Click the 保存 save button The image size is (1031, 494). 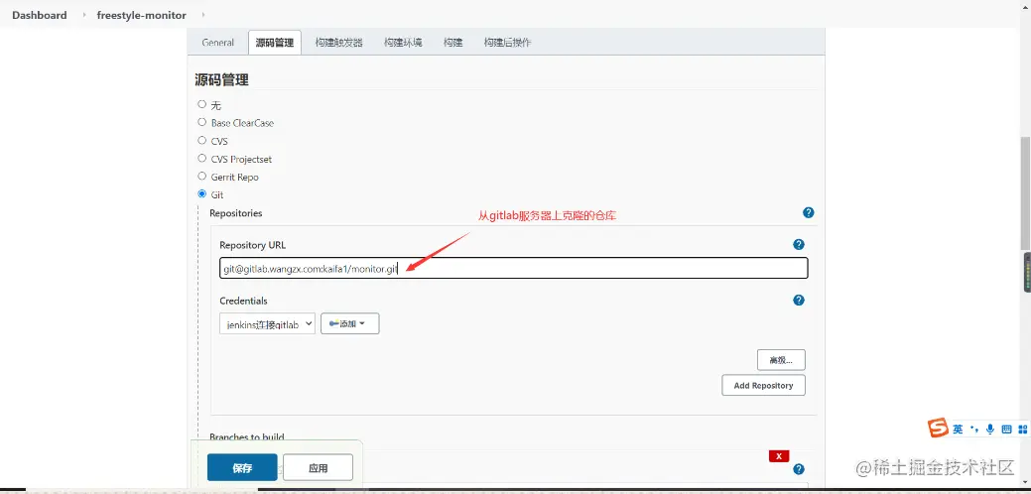click(x=242, y=468)
